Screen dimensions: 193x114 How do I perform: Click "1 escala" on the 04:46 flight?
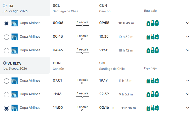[x=82, y=49]
